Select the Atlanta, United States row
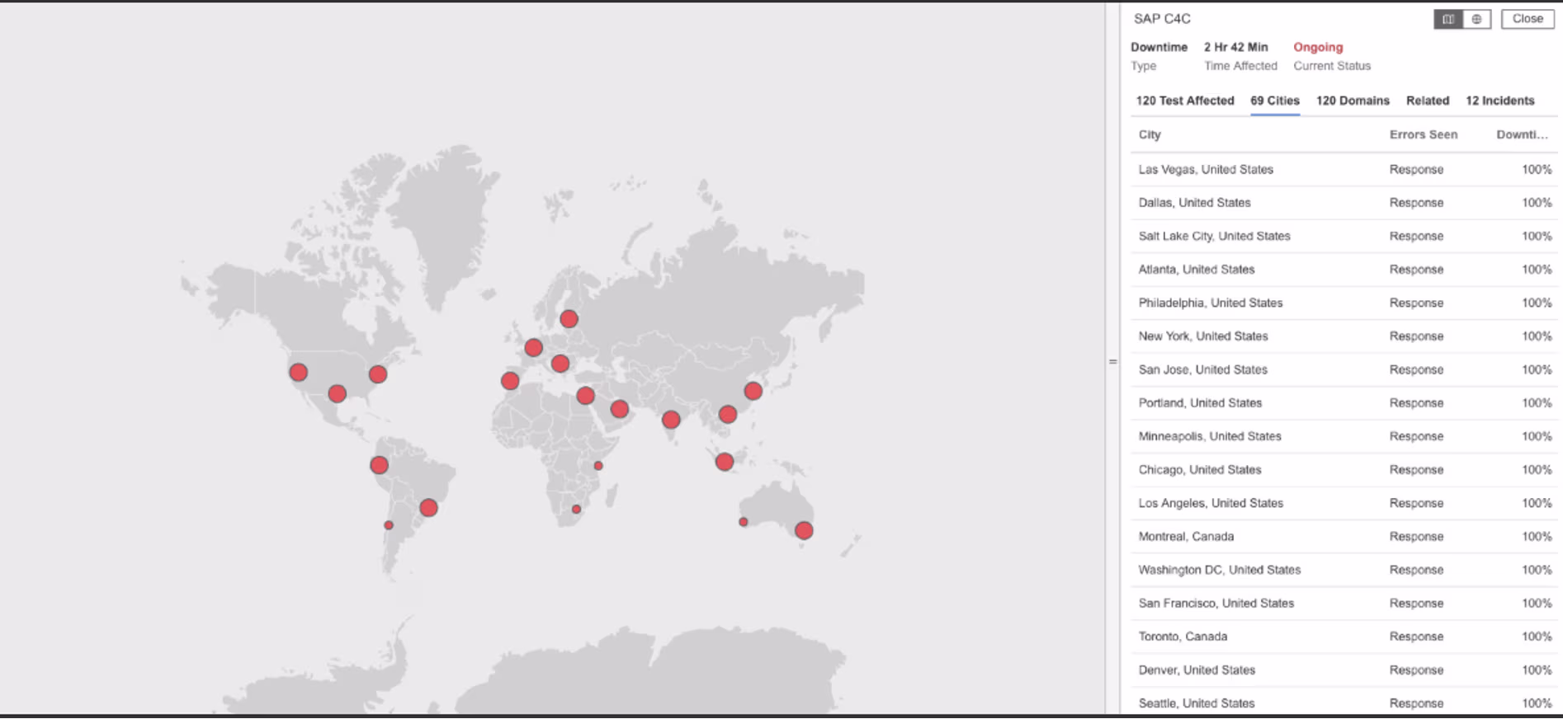The height and width of the screenshot is (719, 1563). tap(1343, 270)
